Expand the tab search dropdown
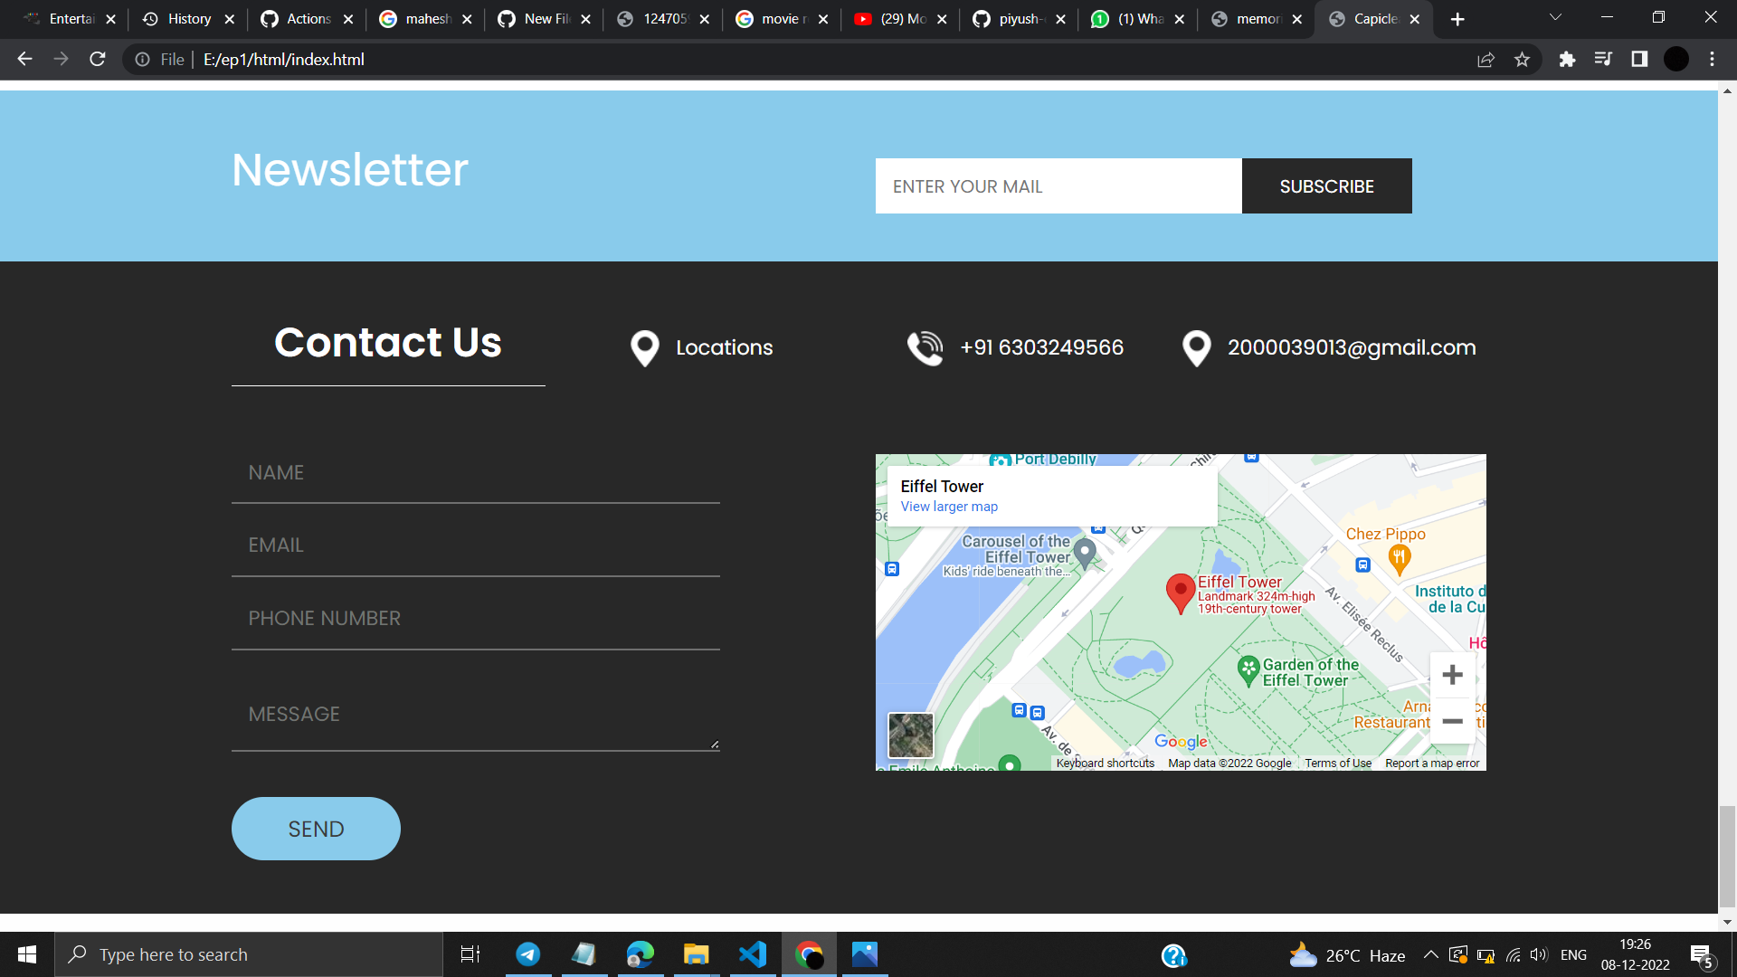The image size is (1737, 977). 1554,18
